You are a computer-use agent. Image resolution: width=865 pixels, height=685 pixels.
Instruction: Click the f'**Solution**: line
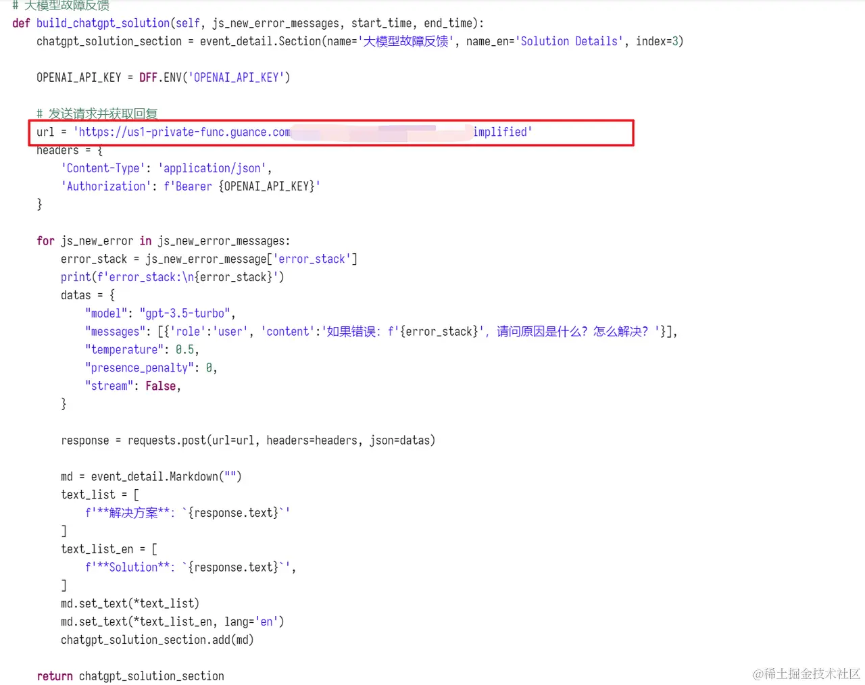pos(191,567)
